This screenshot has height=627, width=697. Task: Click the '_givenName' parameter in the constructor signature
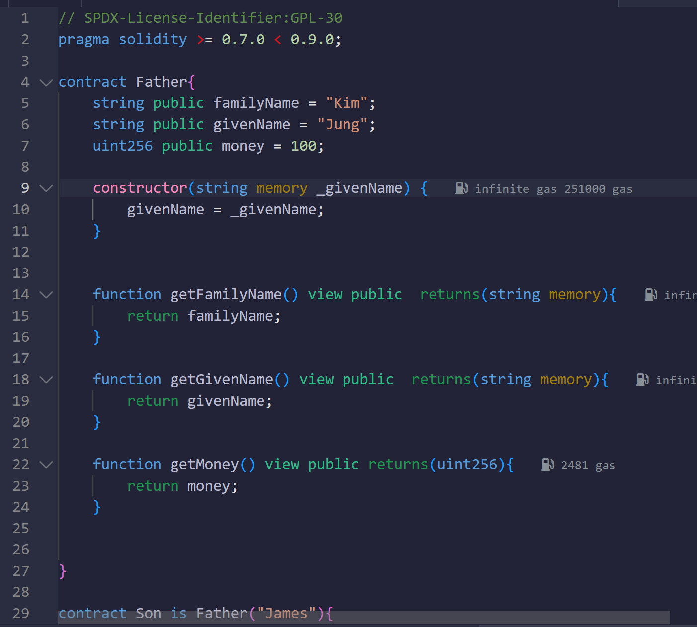click(x=360, y=188)
